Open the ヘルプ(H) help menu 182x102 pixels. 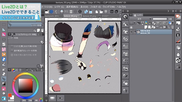click(x=121, y=7)
